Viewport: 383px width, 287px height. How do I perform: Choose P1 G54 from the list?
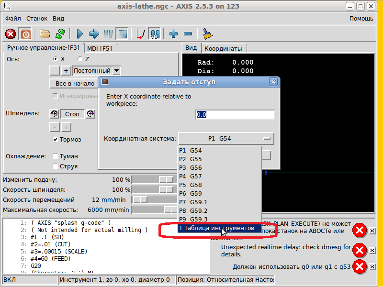coord(219,151)
